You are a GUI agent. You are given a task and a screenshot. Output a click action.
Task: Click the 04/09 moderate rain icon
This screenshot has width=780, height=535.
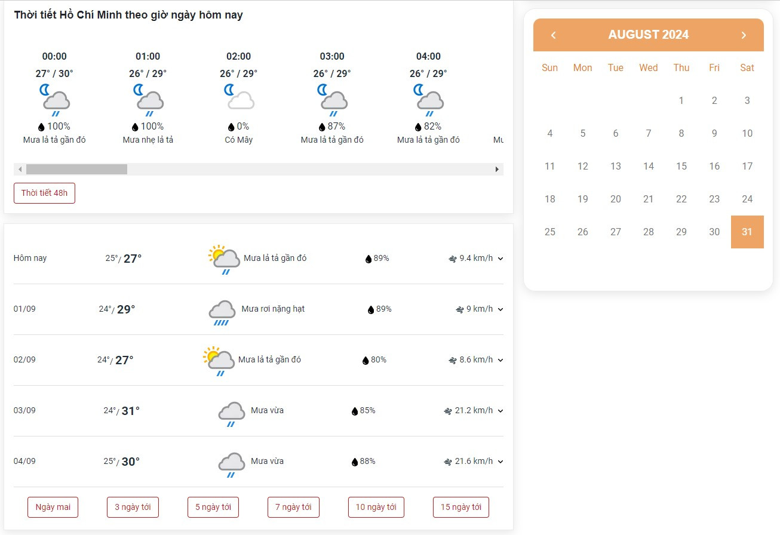231,465
